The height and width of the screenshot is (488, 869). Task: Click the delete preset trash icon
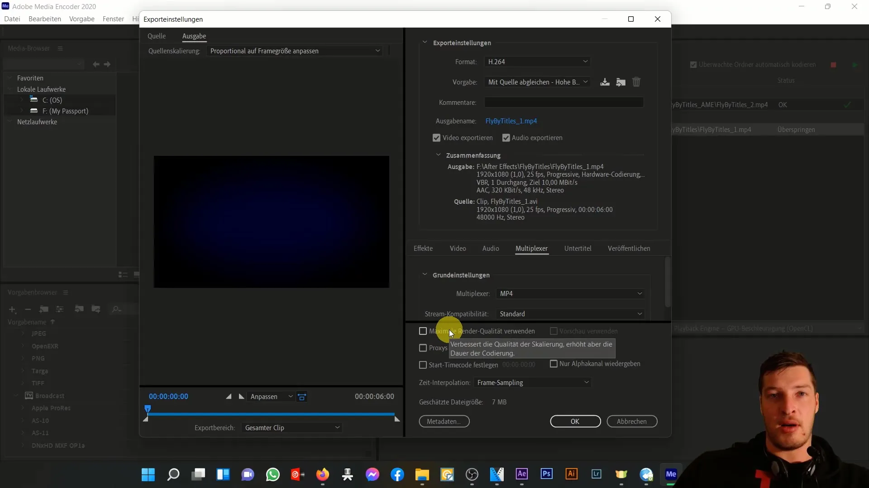point(636,82)
